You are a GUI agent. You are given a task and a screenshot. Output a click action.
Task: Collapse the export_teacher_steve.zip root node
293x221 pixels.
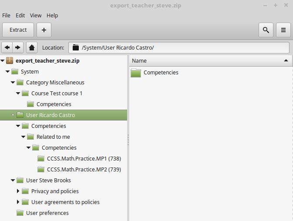point(3,60)
